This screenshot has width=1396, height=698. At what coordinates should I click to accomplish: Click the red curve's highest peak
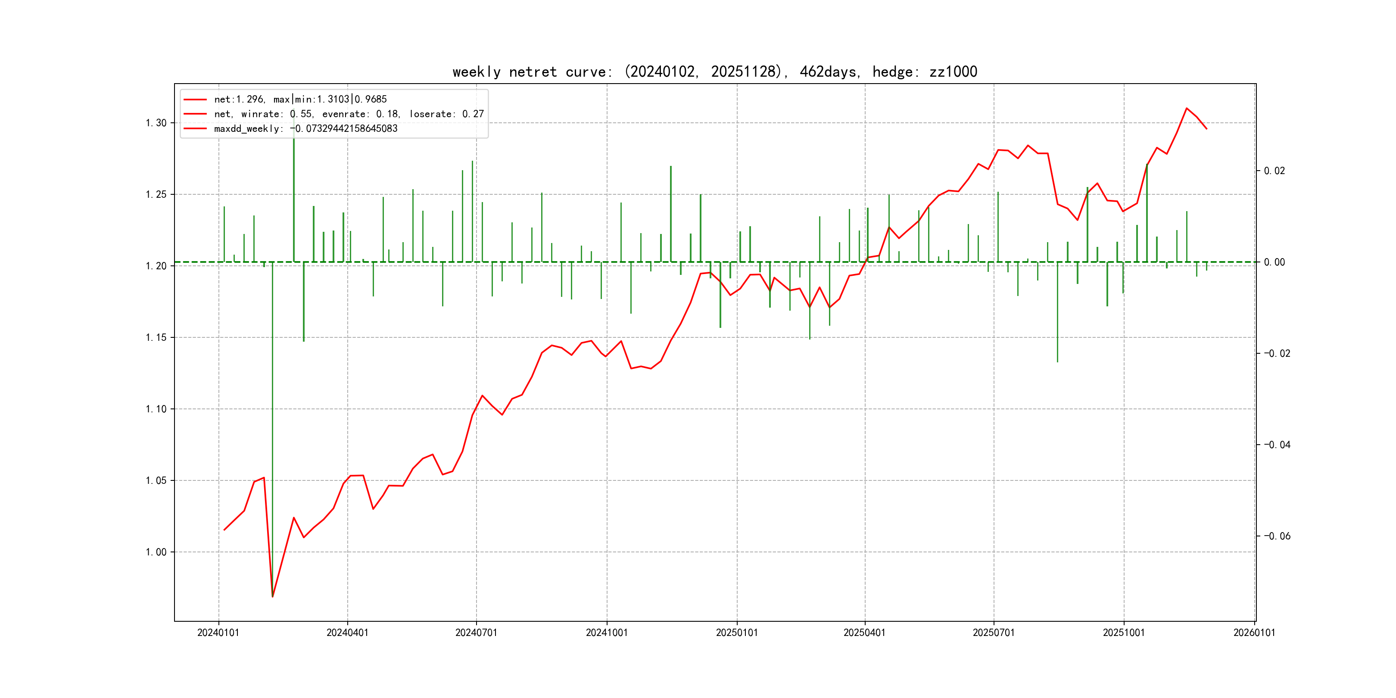[x=1186, y=109]
